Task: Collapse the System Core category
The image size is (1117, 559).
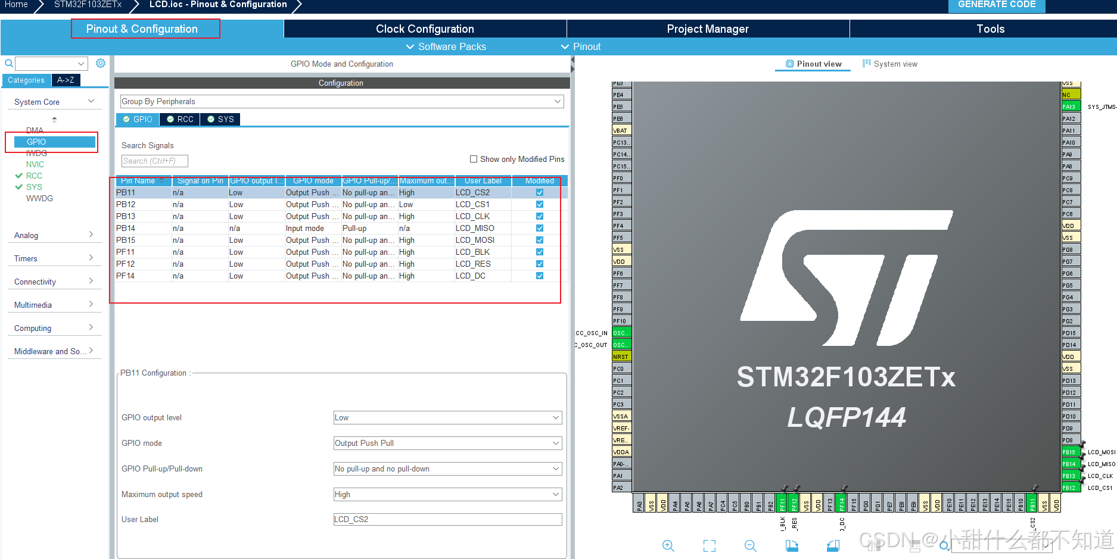Action: coord(92,101)
